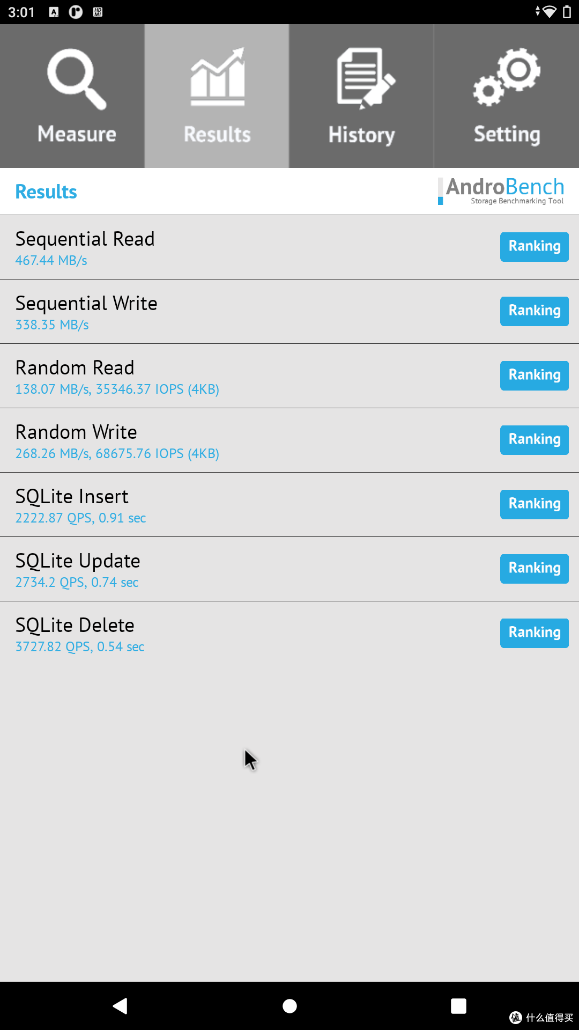Viewport: 579px width, 1030px height.
Task: Tap the Measure magnifying glass icon
Action: coord(77,78)
